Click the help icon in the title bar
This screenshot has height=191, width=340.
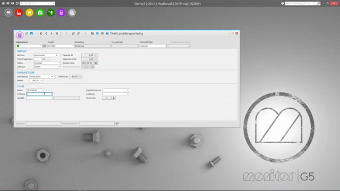tap(283, 4)
